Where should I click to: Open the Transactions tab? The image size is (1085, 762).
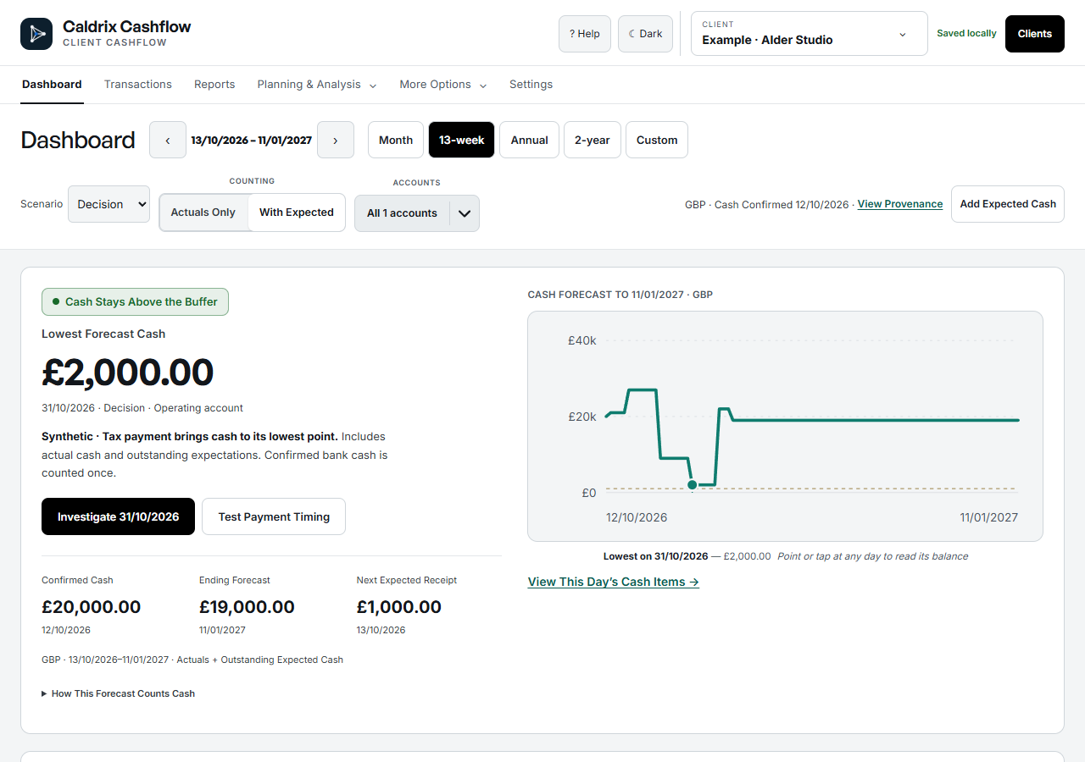[x=138, y=85]
